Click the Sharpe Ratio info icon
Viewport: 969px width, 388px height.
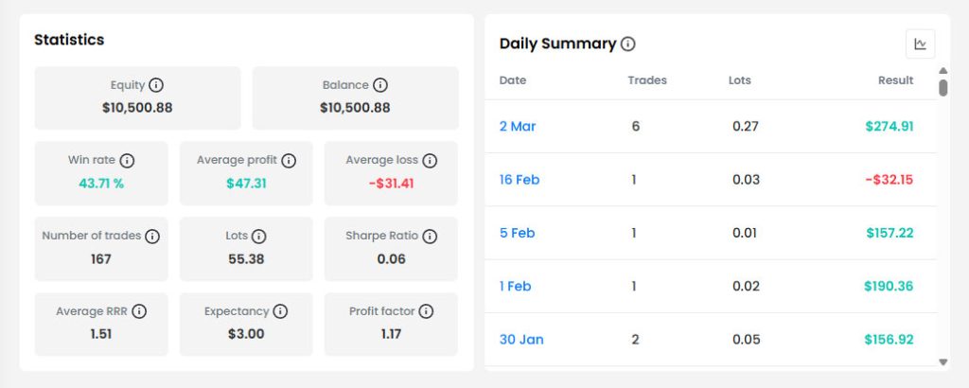tap(430, 236)
